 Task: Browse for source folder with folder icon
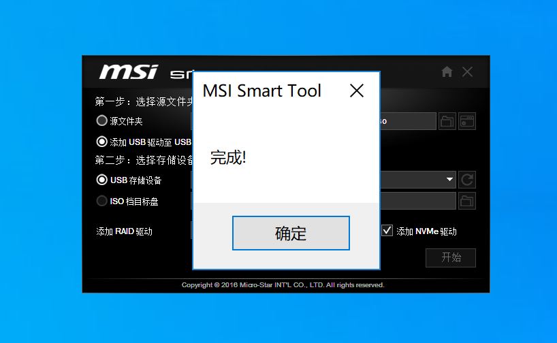point(447,122)
